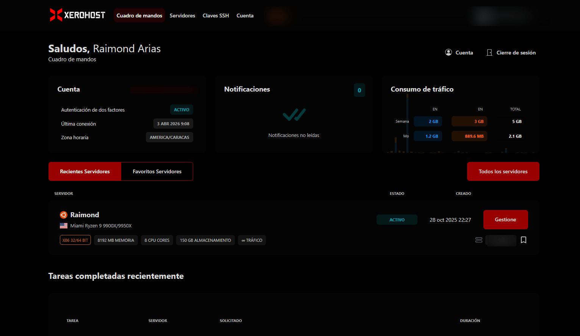
Task: Click the monthly 1.2 GB traffic value
Action: point(428,136)
